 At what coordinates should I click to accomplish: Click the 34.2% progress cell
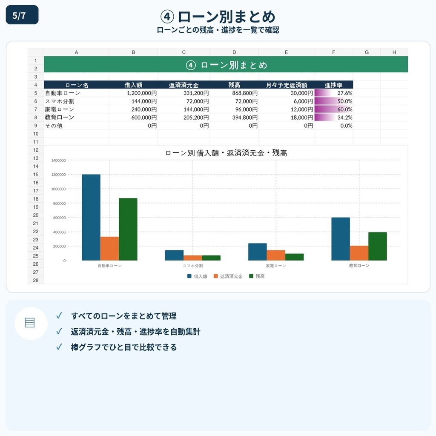333,118
